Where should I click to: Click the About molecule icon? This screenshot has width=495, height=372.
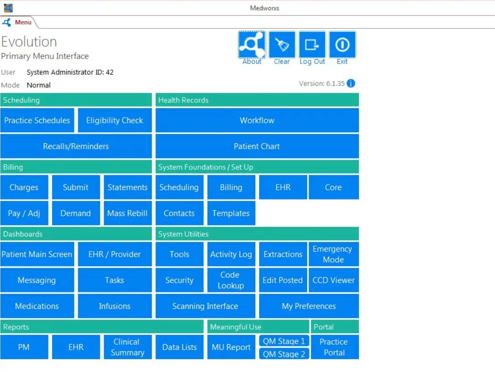(252, 45)
